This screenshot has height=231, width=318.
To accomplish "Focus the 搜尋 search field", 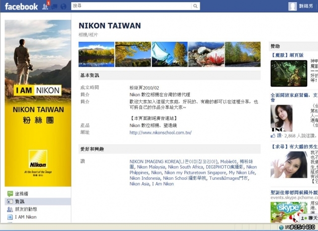I will point(131,6).
